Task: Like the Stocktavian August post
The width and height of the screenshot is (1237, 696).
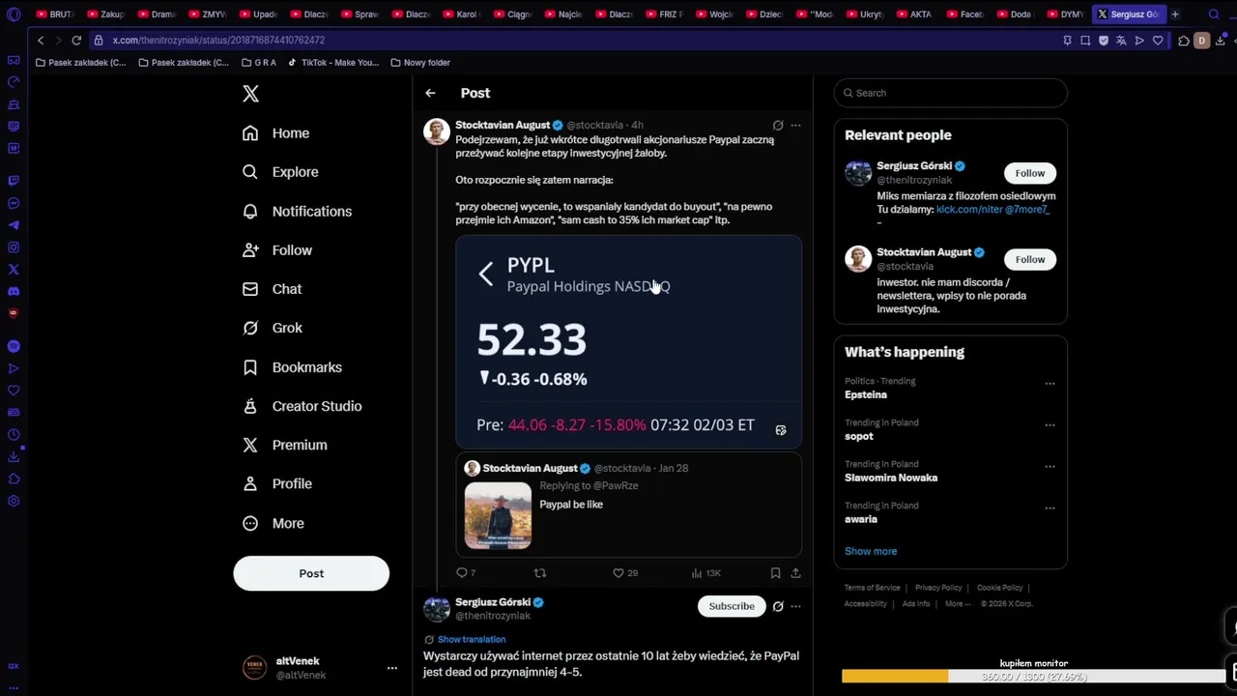Action: click(x=618, y=573)
